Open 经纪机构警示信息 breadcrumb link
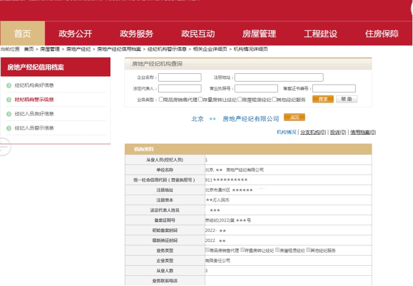 click(167, 49)
